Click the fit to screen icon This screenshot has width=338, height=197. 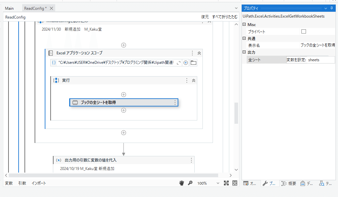click(226, 183)
